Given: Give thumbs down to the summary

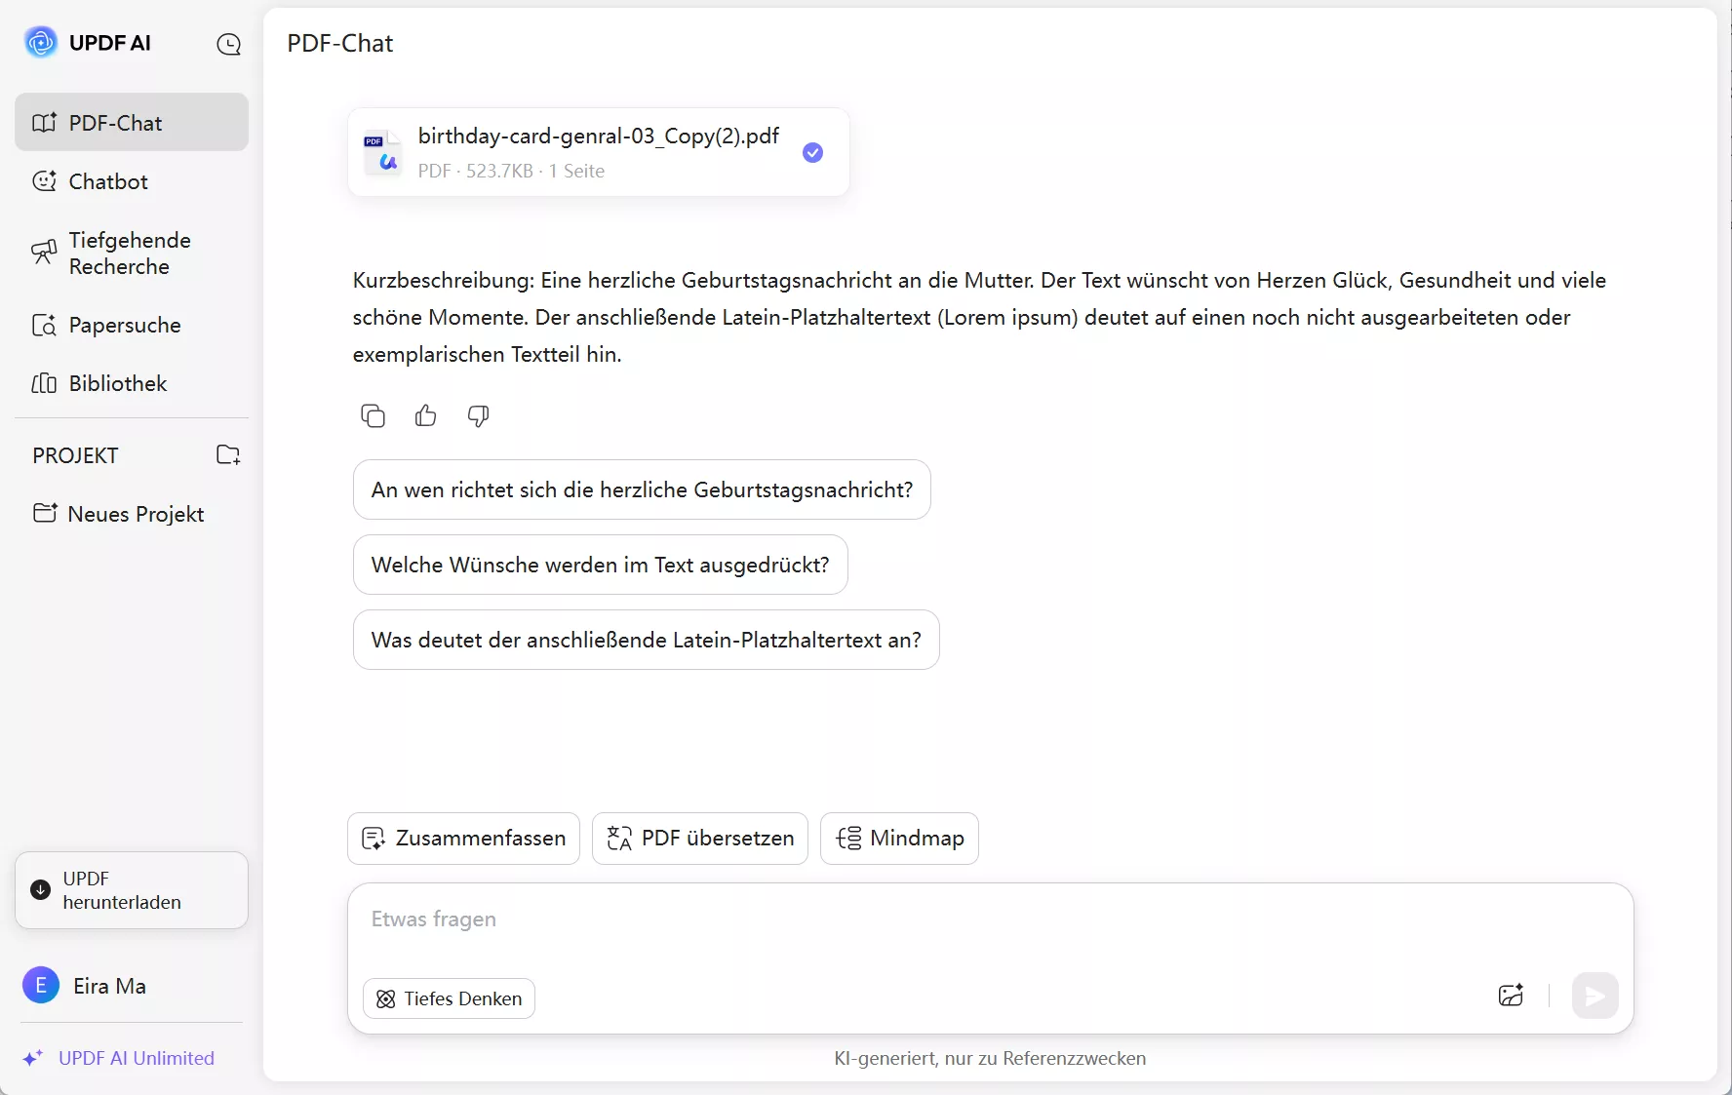Looking at the screenshot, I should pyautogui.click(x=478, y=416).
